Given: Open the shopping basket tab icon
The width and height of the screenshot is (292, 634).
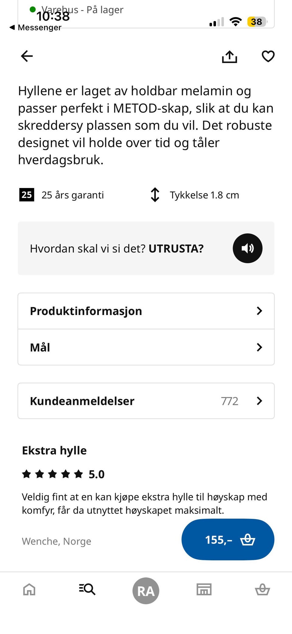Looking at the screenshot, I should coord(262,589).
